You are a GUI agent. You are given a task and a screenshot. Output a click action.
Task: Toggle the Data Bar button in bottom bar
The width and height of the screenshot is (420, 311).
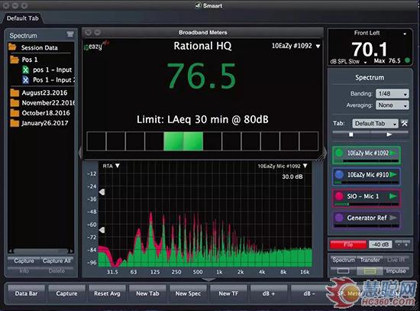26,293
